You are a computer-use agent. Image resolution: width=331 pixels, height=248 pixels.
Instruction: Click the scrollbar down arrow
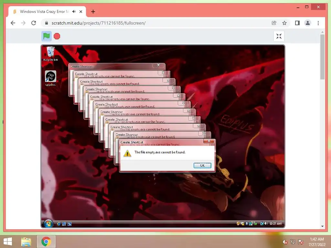coord(322,226)
